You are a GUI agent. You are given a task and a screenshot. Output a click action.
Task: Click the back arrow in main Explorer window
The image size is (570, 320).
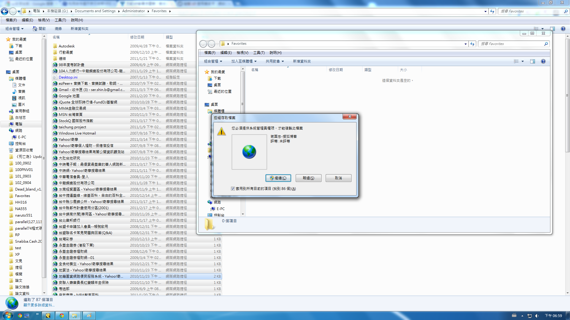click(4, 11)
